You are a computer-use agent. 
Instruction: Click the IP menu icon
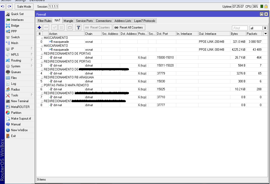point(8,49)
